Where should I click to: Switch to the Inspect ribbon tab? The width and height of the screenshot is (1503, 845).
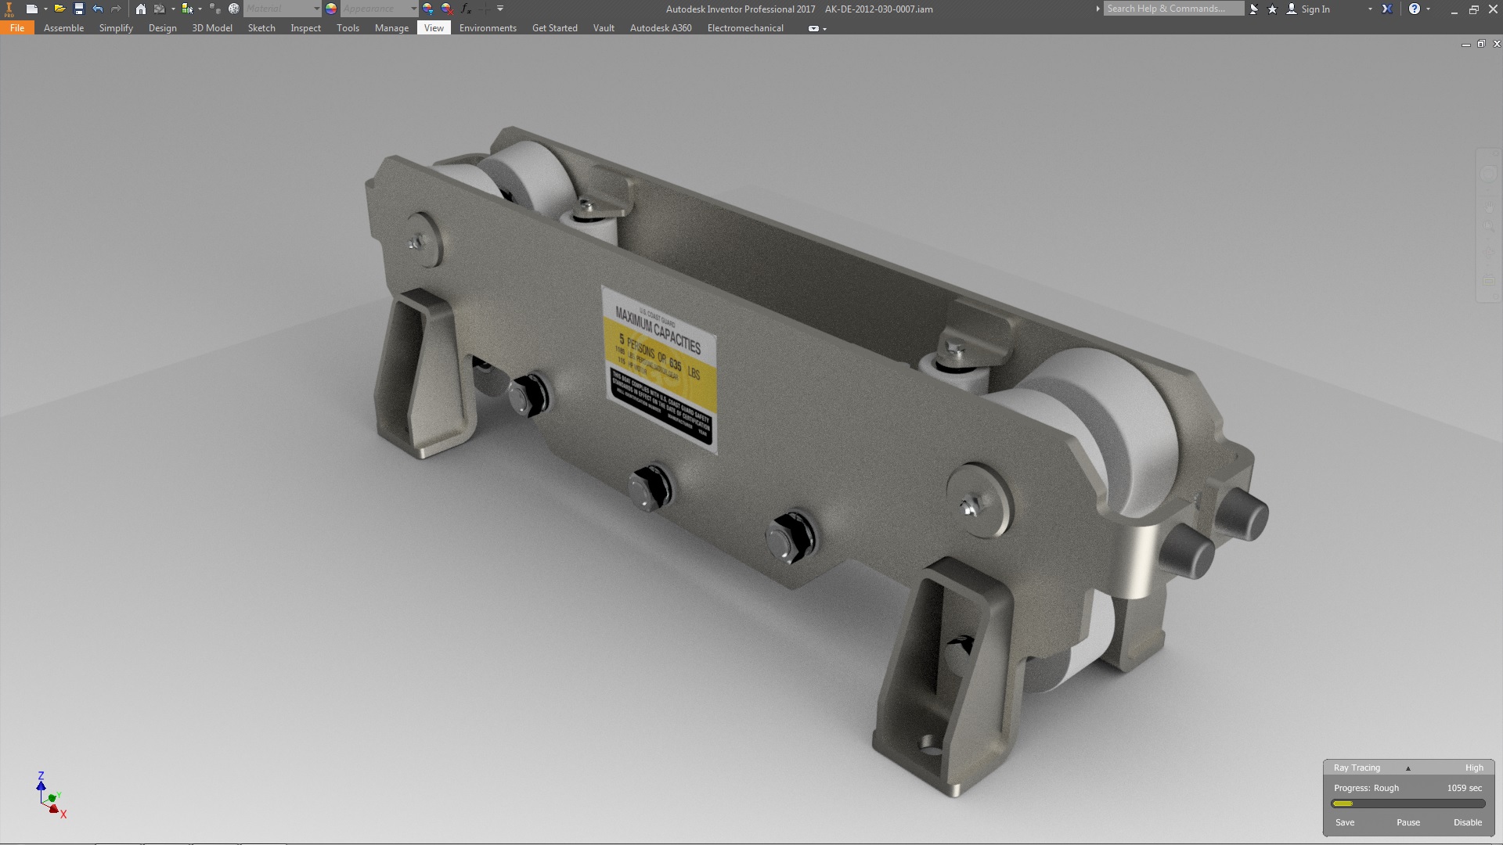tap(305, 27)
